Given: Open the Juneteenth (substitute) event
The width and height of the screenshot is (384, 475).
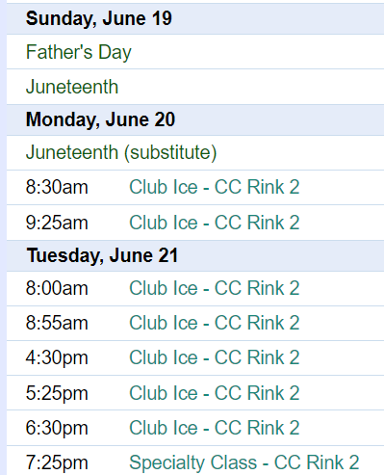Looking at the screenshot, I should point(121,152).
